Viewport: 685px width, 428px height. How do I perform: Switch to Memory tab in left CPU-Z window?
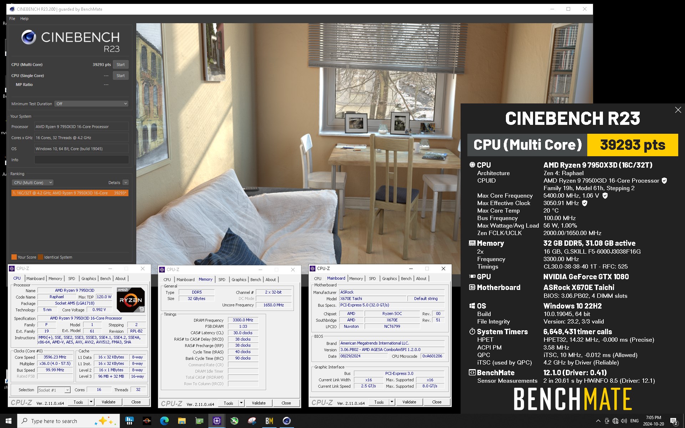[x=55, y=279]
